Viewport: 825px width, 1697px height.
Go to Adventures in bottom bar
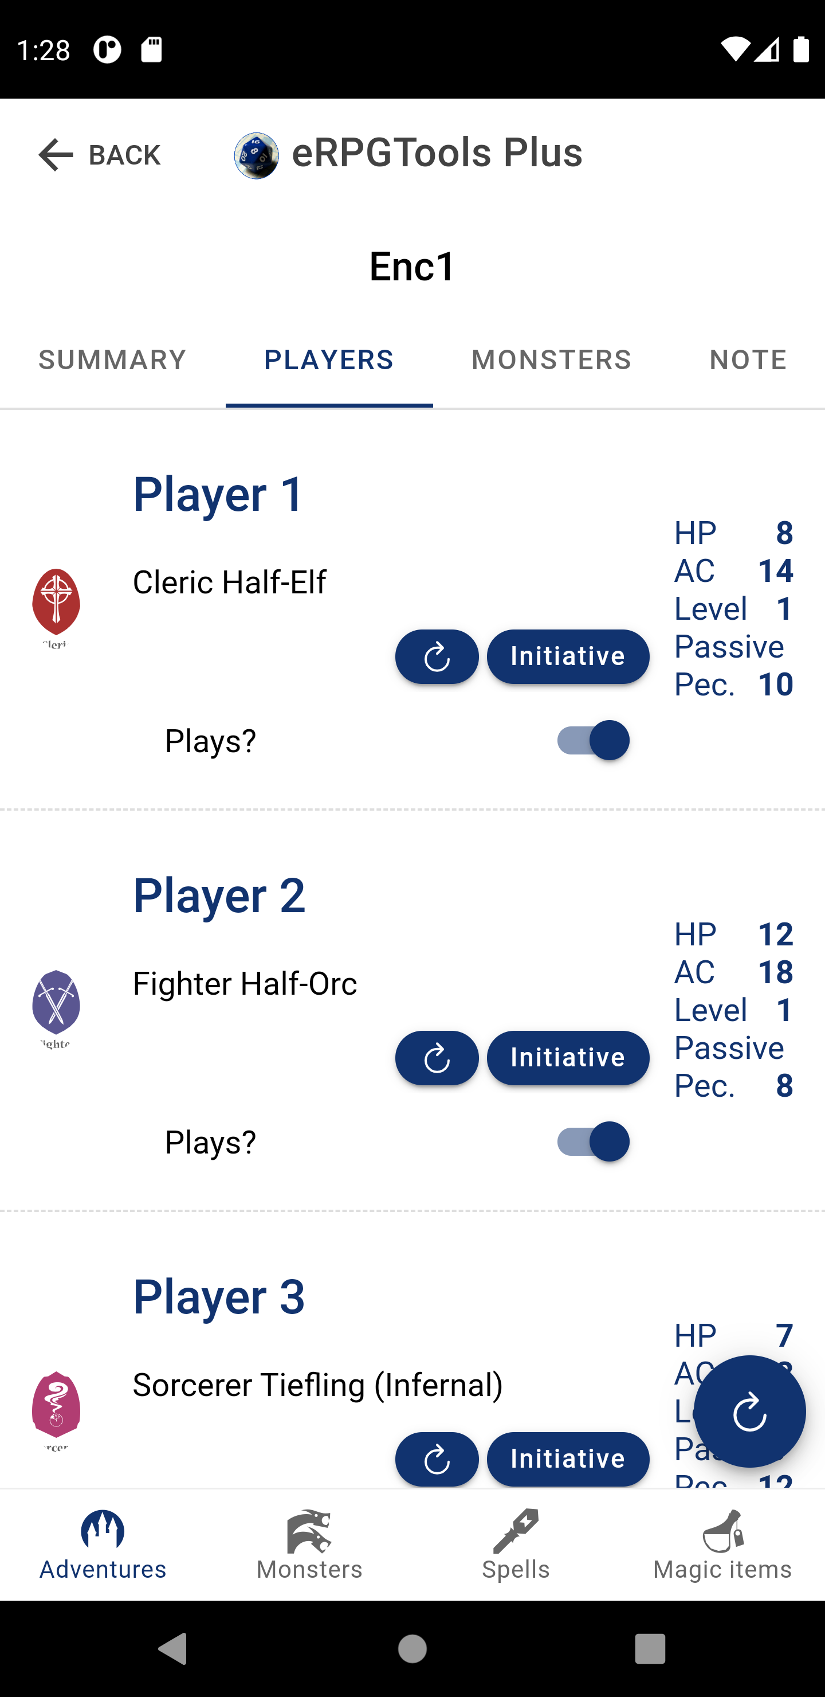point(103,1544)
